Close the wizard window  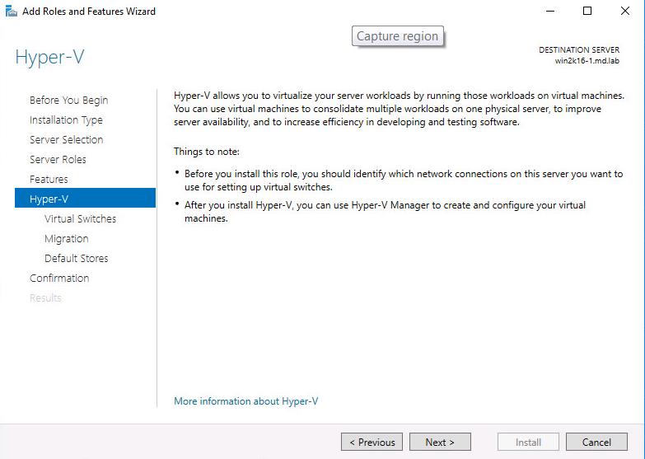click(x=625, y=11)
